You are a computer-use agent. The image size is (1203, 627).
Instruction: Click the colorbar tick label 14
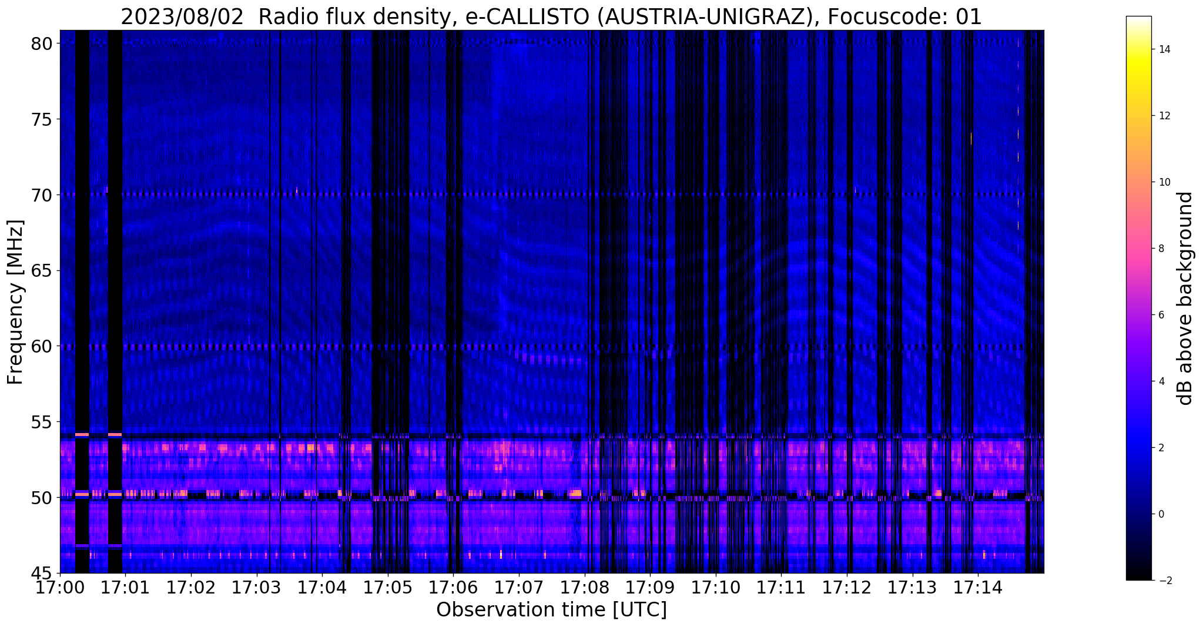[1164, 49]
